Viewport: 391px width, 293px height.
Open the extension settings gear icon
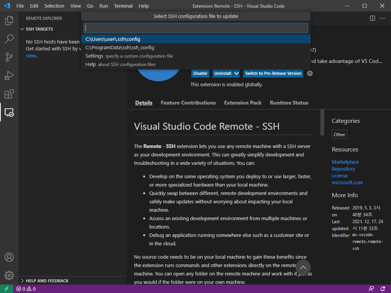(310, 73)
